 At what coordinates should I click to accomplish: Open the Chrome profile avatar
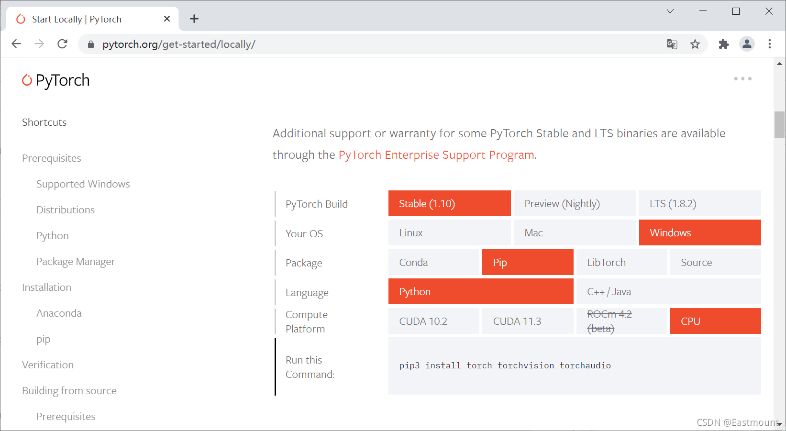click(747, 44)
